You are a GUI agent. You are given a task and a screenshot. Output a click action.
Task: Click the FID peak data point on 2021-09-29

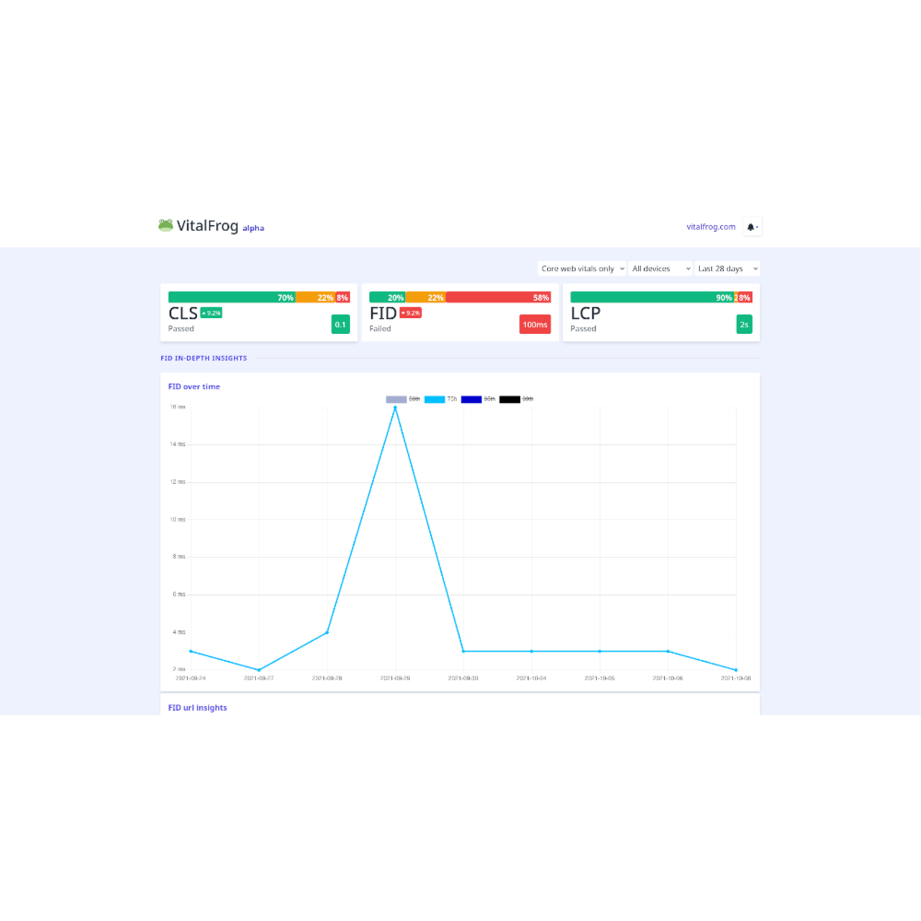[395, 408]
